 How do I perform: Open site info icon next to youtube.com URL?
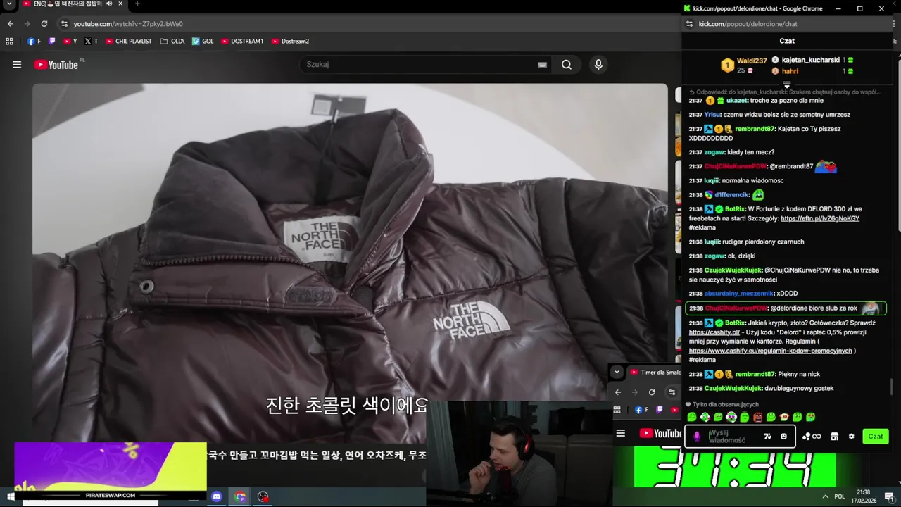64,24
